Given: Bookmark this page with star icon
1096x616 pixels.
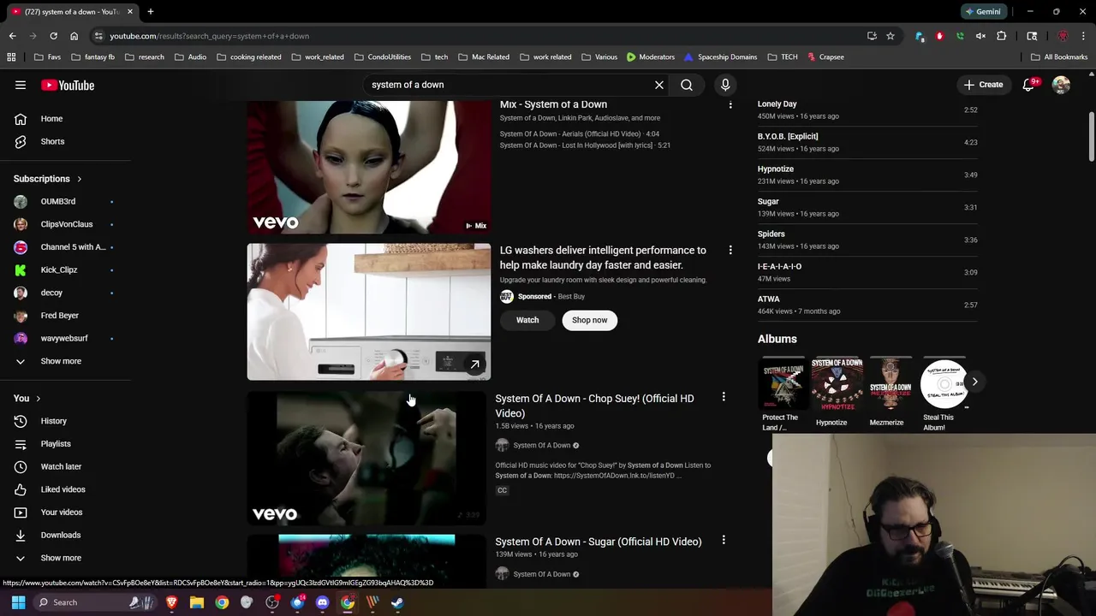Looking at the screenshot, I should (x=890, y=36).
